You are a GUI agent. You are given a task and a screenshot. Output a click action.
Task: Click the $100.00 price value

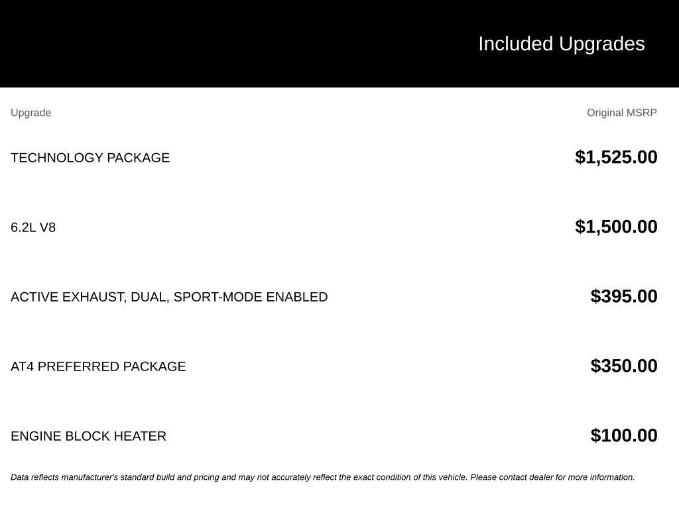[623, 435]
